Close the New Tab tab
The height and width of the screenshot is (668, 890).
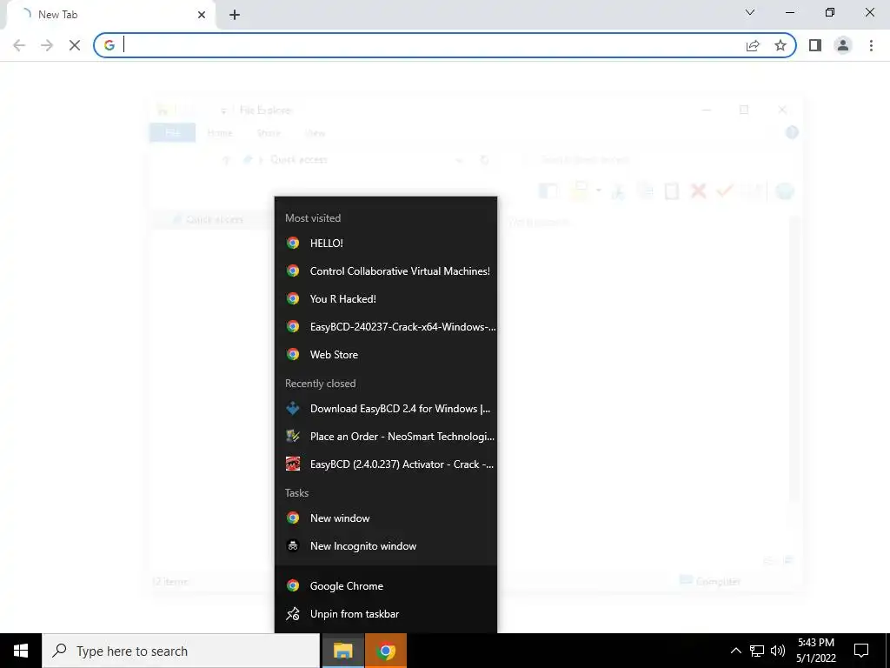[x=202, y=15]
